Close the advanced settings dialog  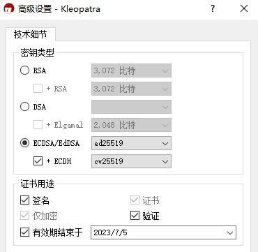tap(244, 9)
